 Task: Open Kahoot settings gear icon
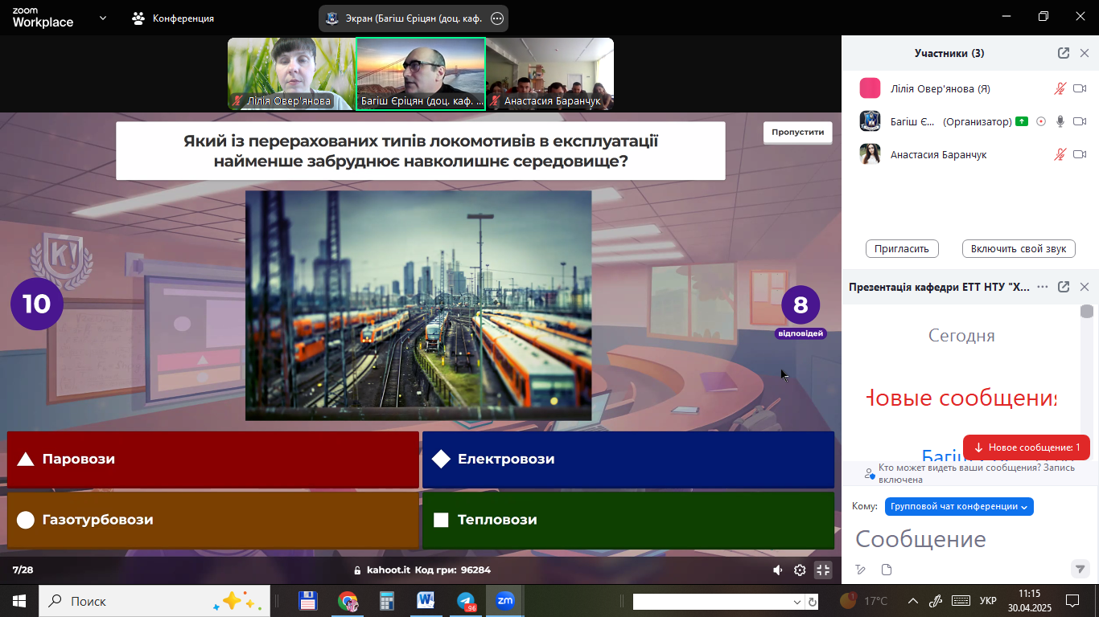click(x=800, y=570)
